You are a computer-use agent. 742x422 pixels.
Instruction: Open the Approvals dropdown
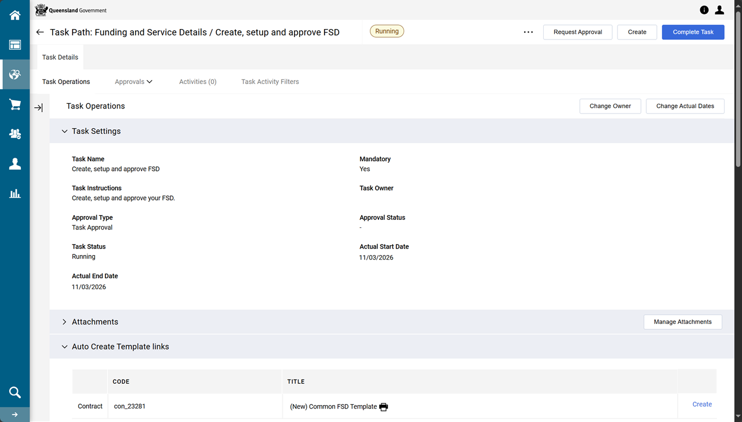(x=133, y=82)
